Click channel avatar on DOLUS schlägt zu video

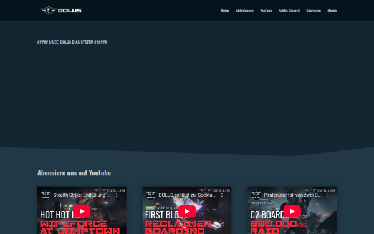point(151,195)
